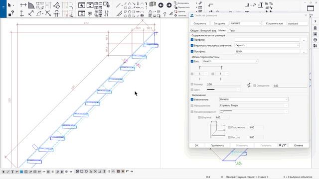This screenshot has height=179, width=319.
Task: Open the blue file menu button
Action: pos(3,9)
